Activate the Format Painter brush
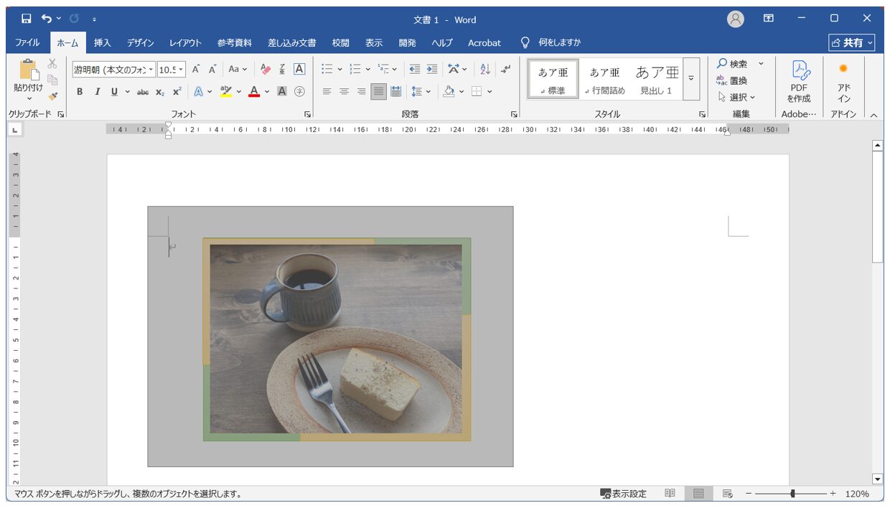The height and width of the screenshot is (508, 890). (52, 95)
